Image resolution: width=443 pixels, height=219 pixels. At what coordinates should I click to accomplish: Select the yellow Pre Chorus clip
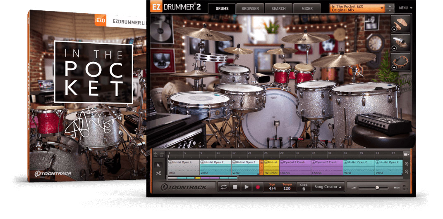[271, 168]
